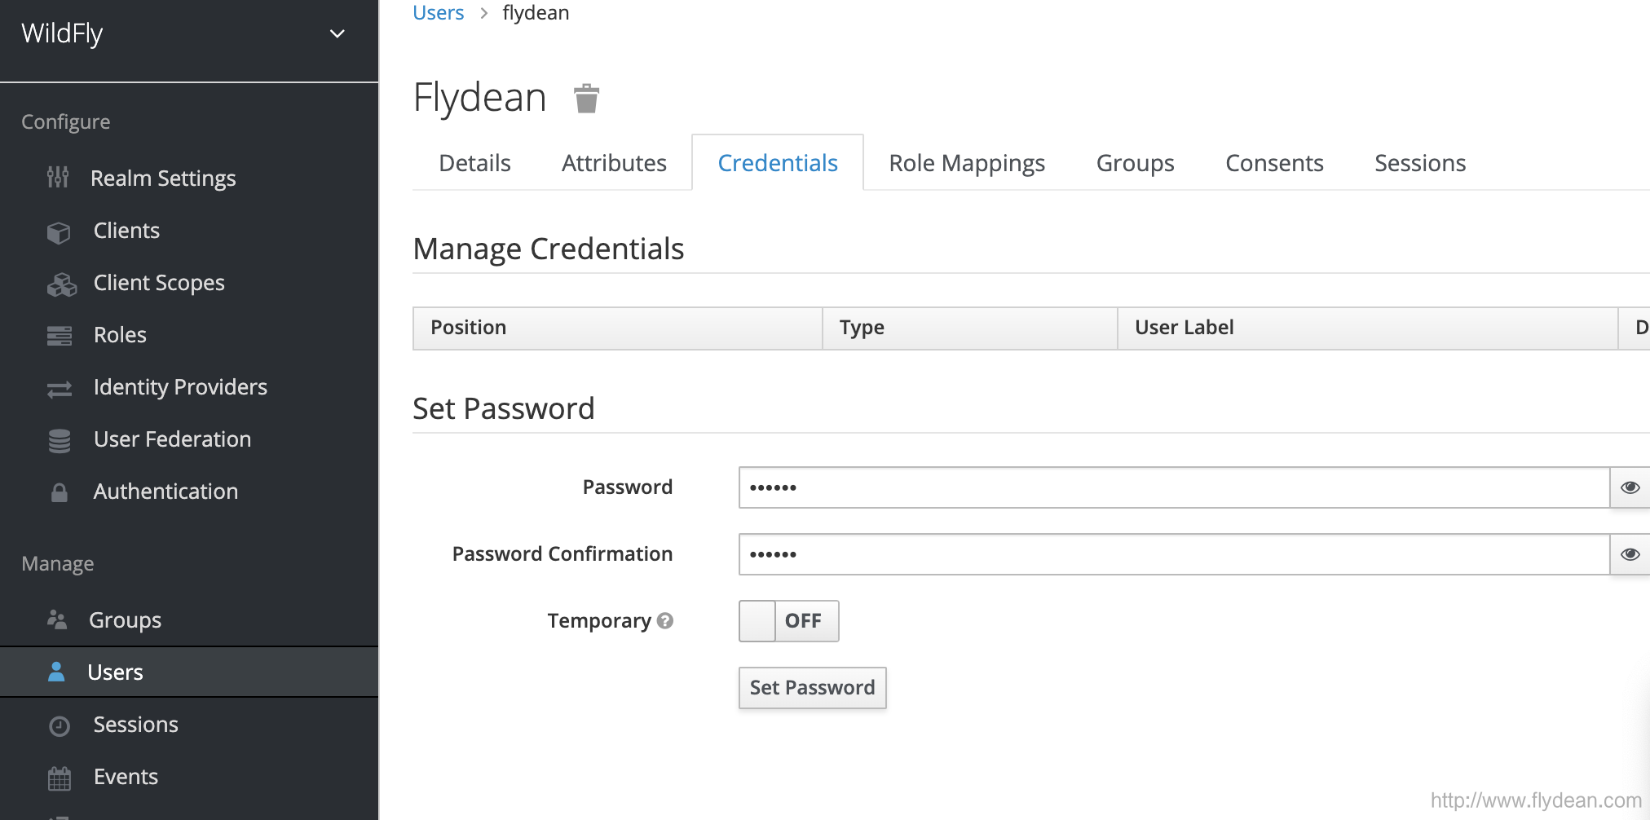
Task: Show the Password field contents with eye icon
Action: (1630, 487)
